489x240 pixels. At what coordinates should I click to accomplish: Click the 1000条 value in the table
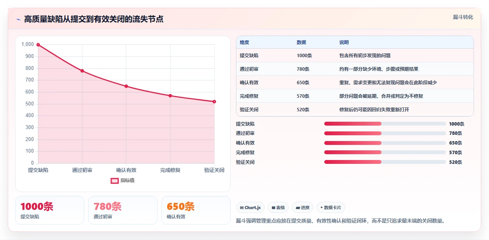304,56
